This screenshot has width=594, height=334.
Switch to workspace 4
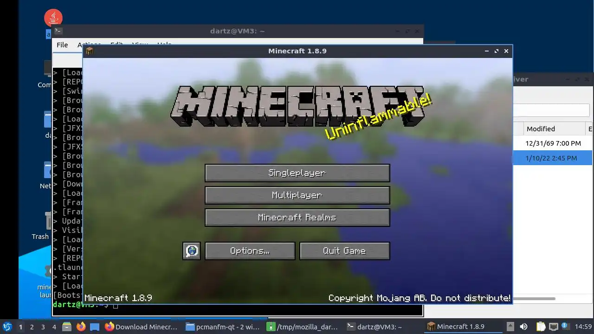(x=54, y=327)
